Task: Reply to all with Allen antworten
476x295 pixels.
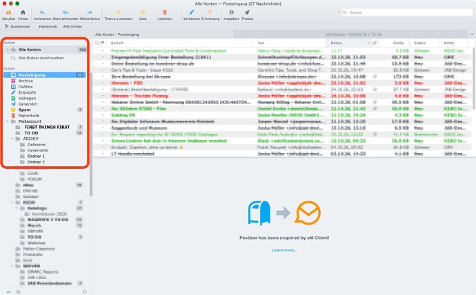Action: (x=66, y=15)
